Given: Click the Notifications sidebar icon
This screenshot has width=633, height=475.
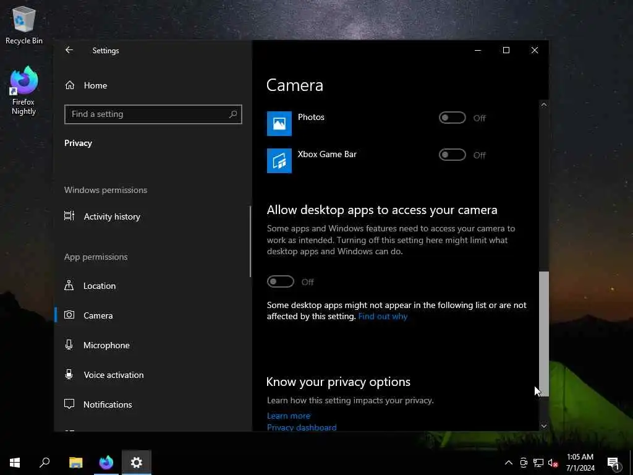Looking at the screenshot, I should pos(69,404).
